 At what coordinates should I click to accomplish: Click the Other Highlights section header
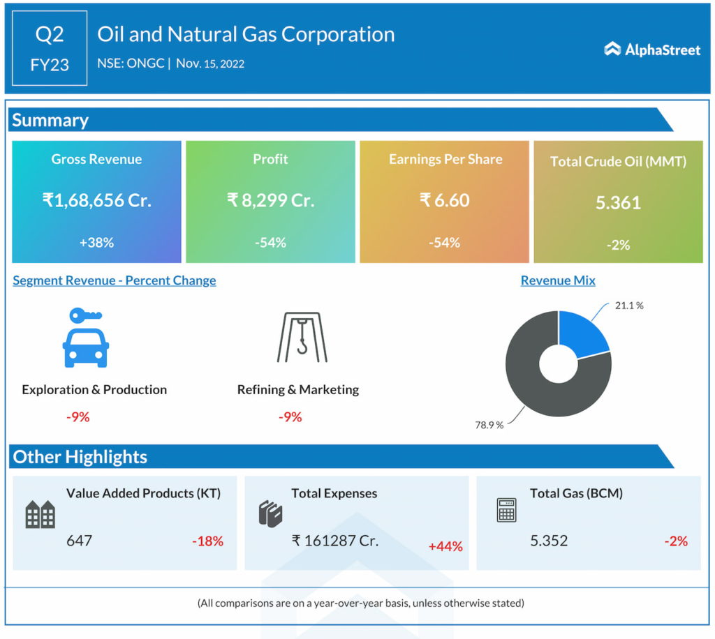(x=80, y=457)
